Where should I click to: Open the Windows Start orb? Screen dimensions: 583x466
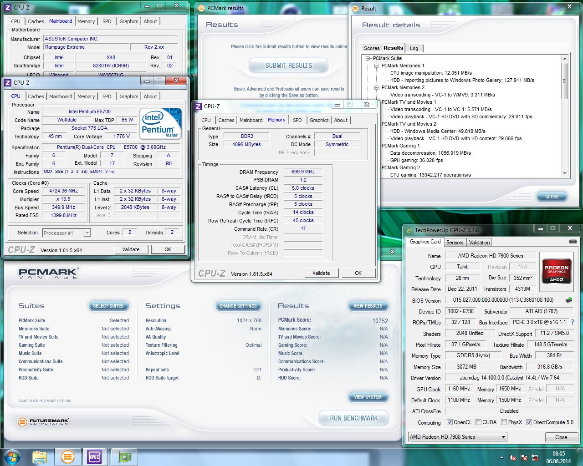pyautogui.click(x=12, y=456)
